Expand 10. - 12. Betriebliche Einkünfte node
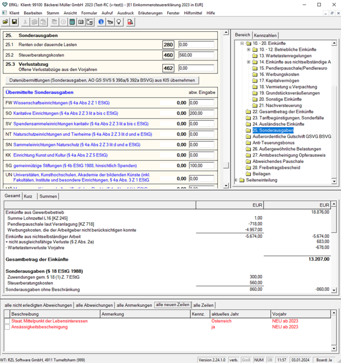 248,49
